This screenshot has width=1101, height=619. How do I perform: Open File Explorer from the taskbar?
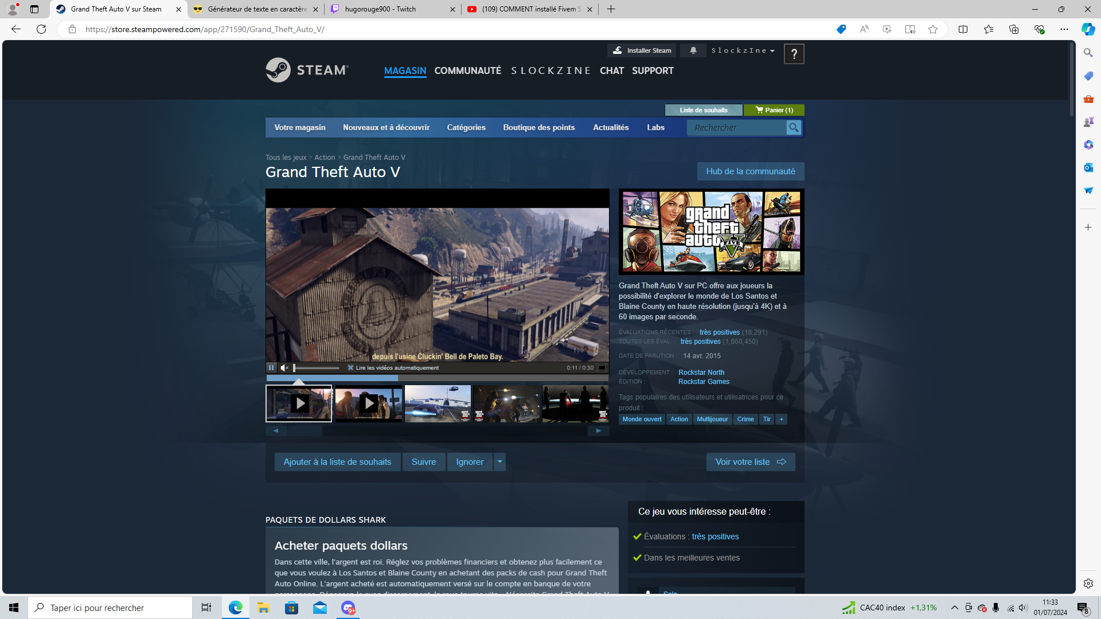click(x=263, y=608)
